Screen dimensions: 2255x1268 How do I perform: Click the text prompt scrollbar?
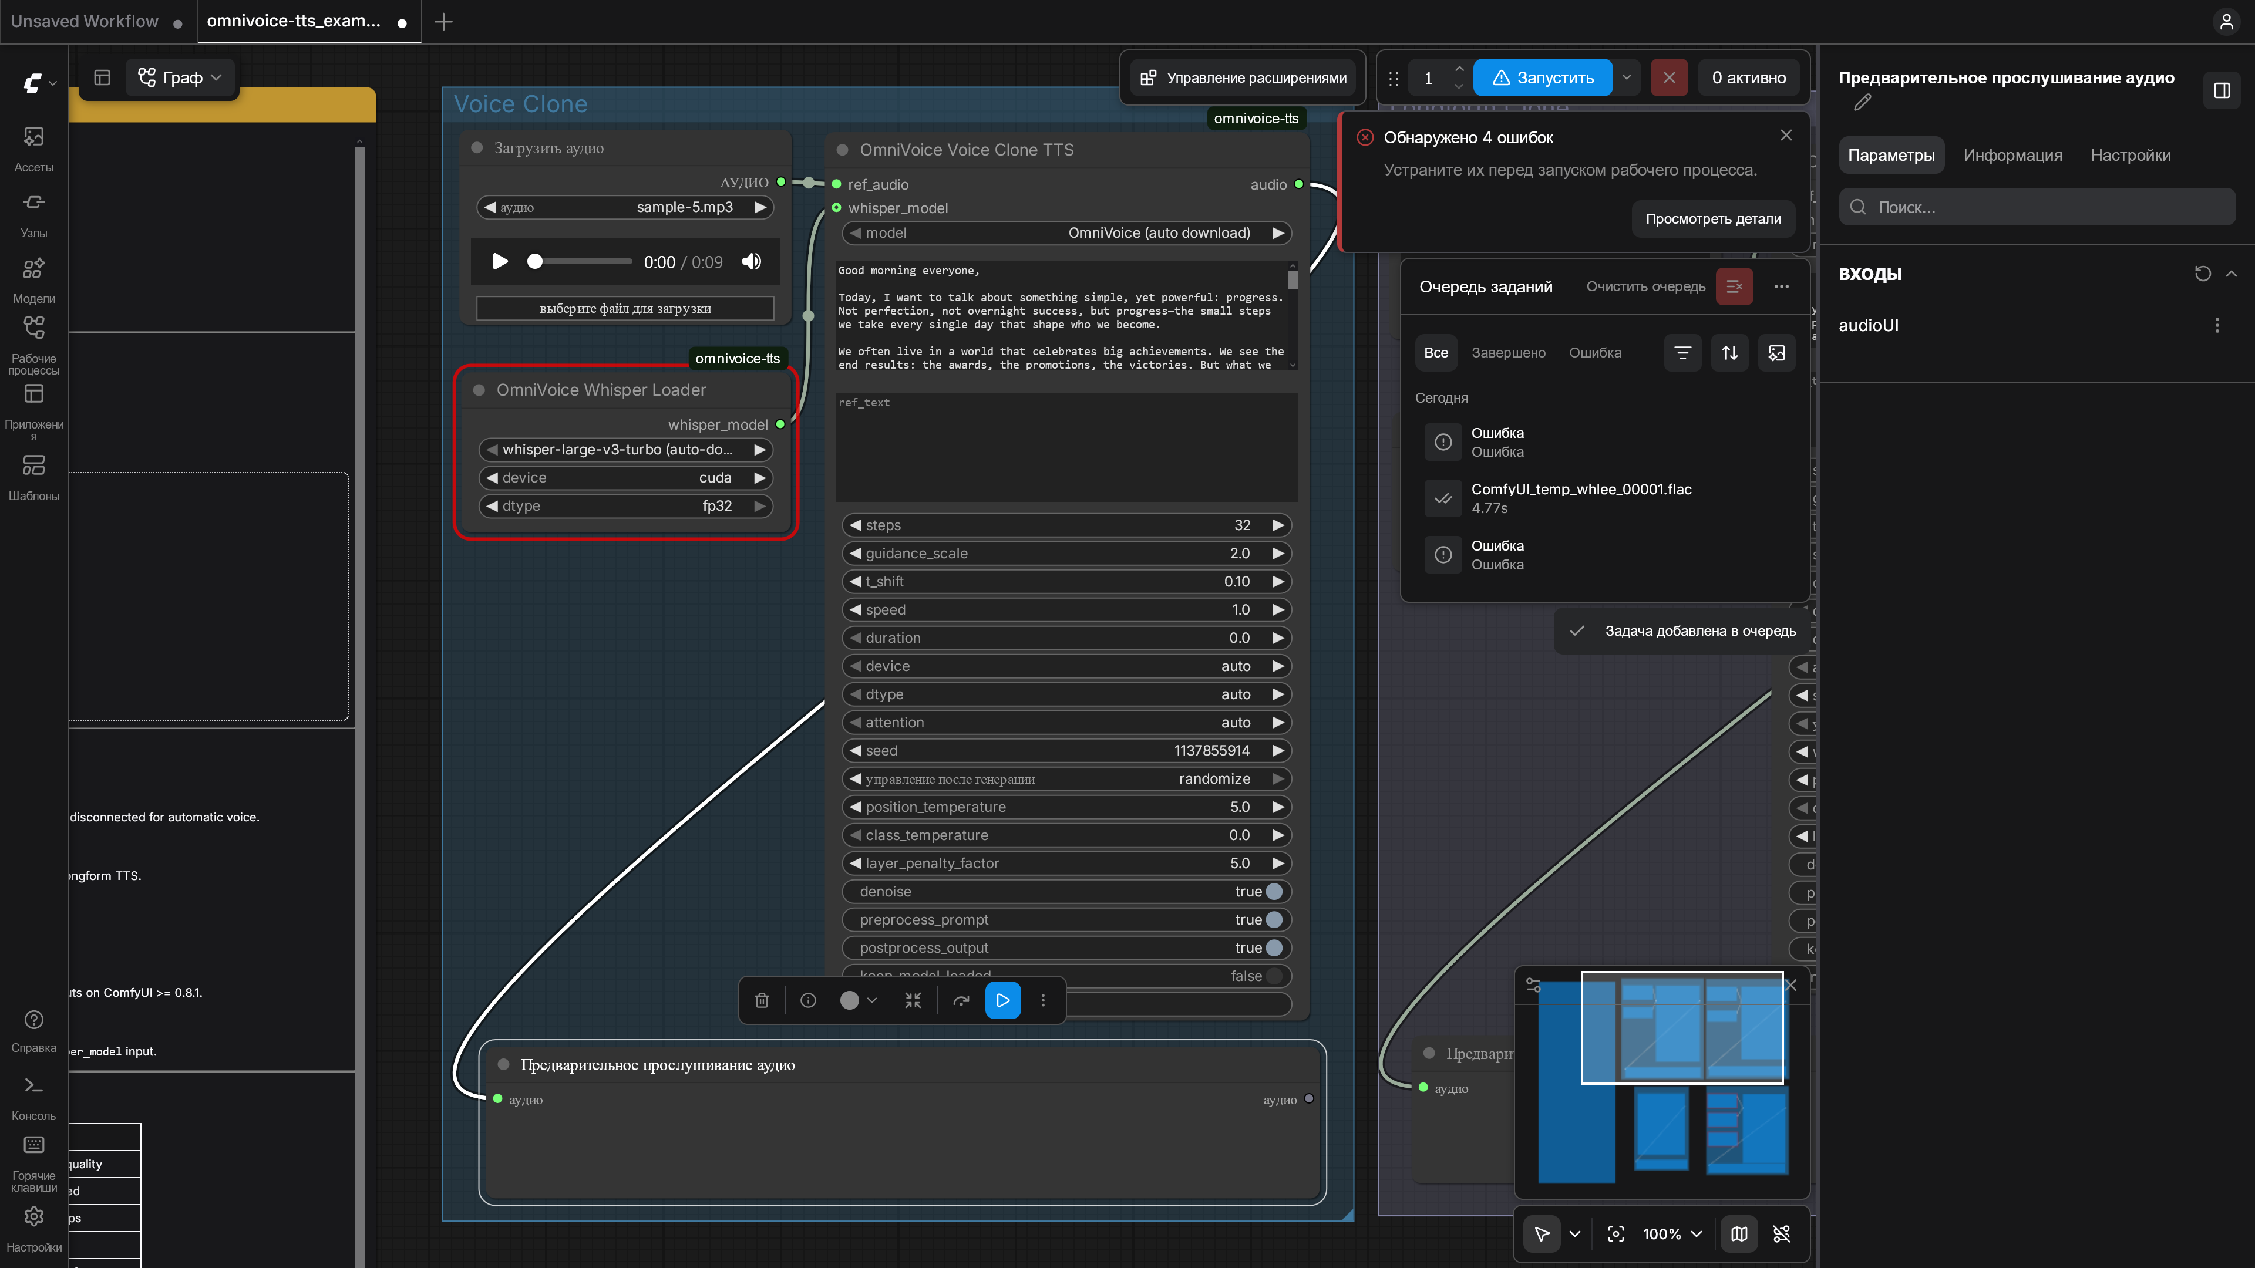(x=1293, y=280)
